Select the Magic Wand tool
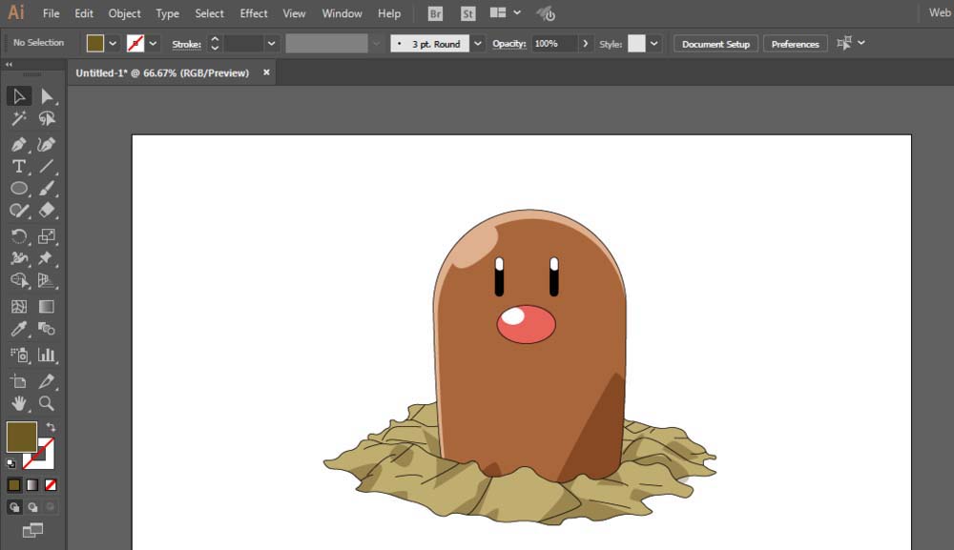 (x=18, y=119)
